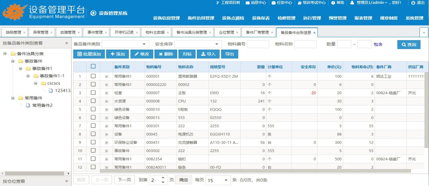Image resolution: width=429 pixels, height=186 pixels.
Task: Click the 物料编号 search input field
Action: [258, 44]
